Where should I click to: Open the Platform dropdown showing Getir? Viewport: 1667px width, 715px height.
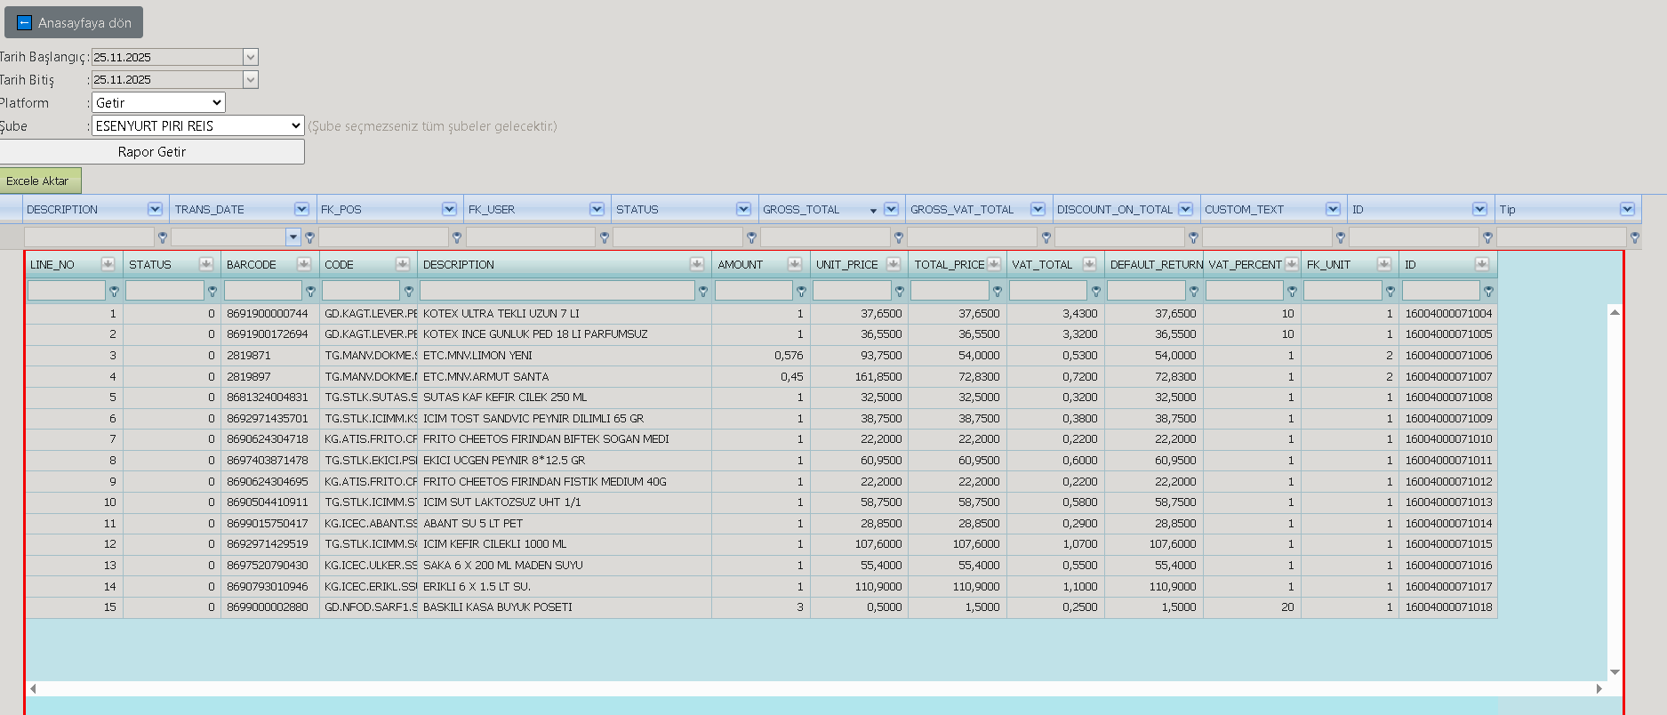click(x=158, y=102)
